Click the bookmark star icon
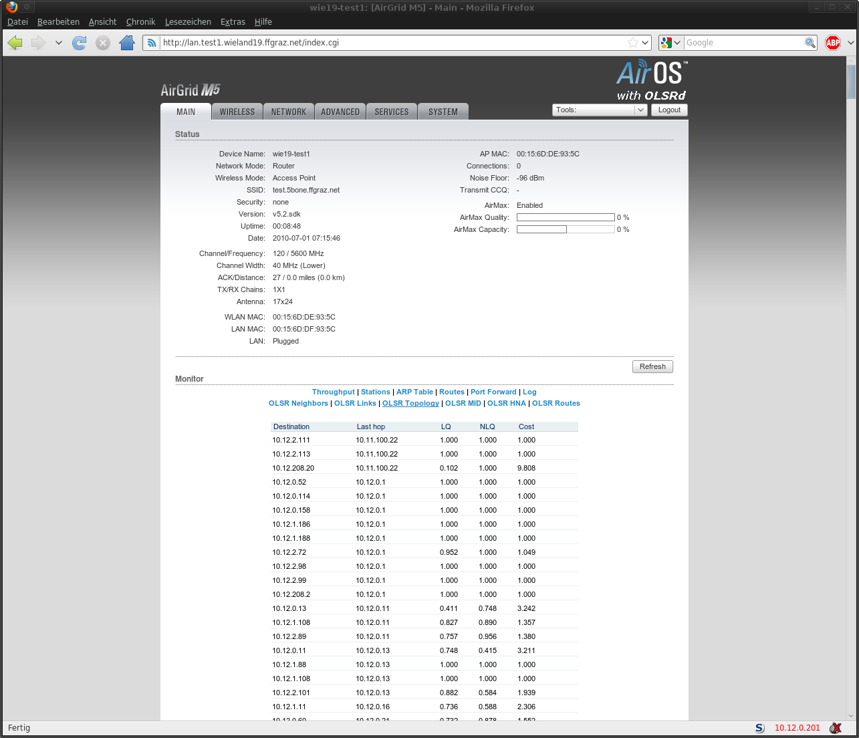Screen dimensions: 859x738 632,43
